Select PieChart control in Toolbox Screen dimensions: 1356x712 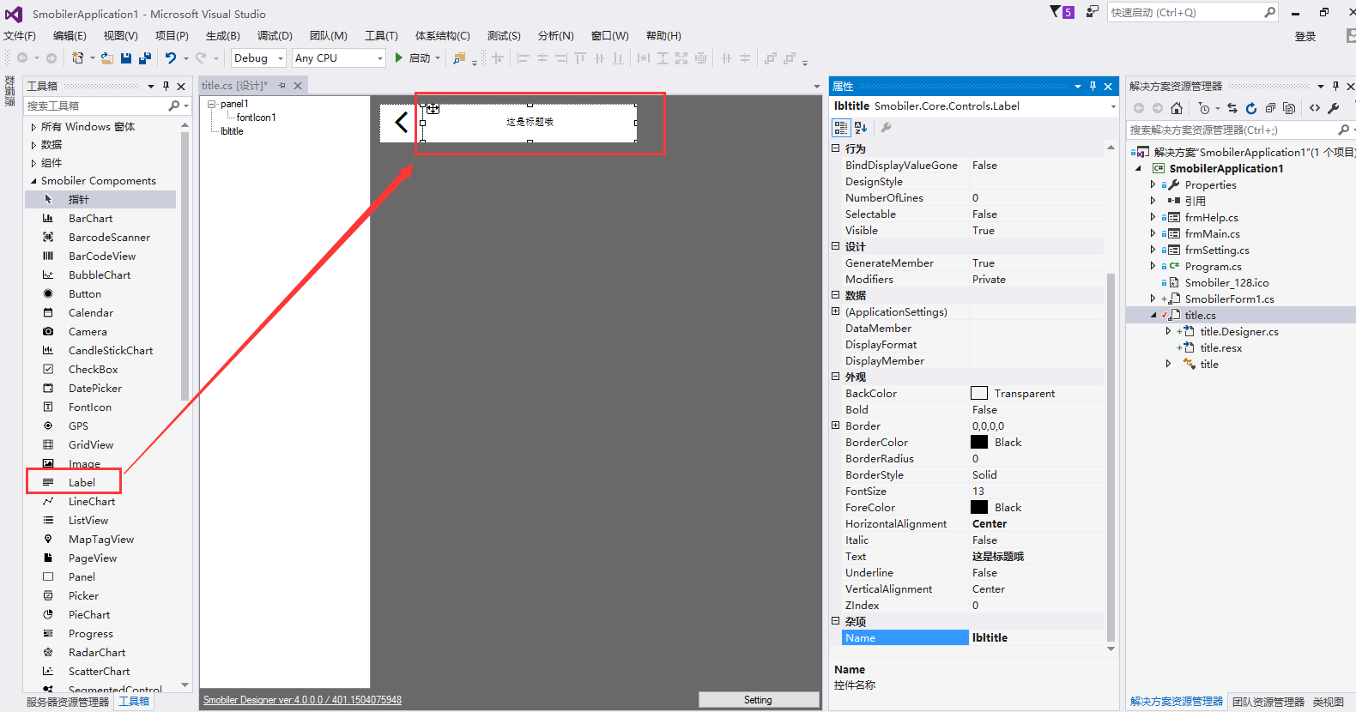(x=89, y=614)
